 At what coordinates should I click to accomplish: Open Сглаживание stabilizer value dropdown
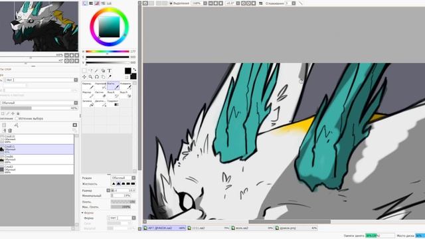point(294,3)
